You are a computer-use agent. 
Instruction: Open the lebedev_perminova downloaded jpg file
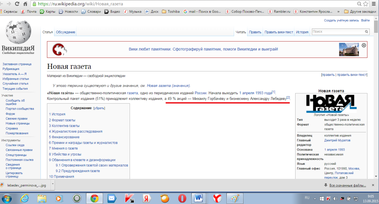(x=26, y=185)
